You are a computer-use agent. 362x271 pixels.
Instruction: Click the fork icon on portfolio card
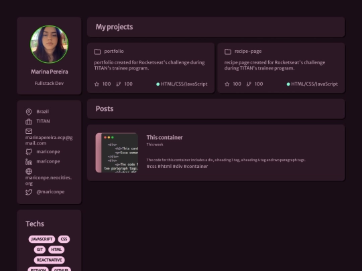click(118, 84)
